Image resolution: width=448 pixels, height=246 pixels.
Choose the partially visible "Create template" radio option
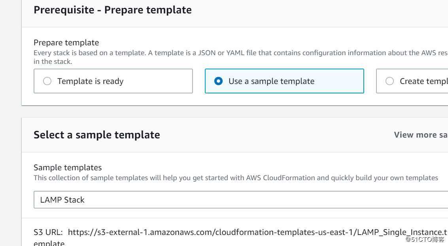(x=390, y=81)
